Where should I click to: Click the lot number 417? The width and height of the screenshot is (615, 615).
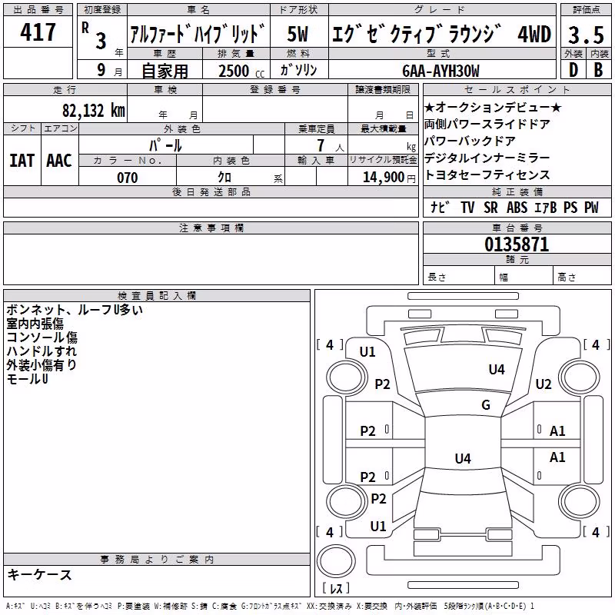click(38, 32)
